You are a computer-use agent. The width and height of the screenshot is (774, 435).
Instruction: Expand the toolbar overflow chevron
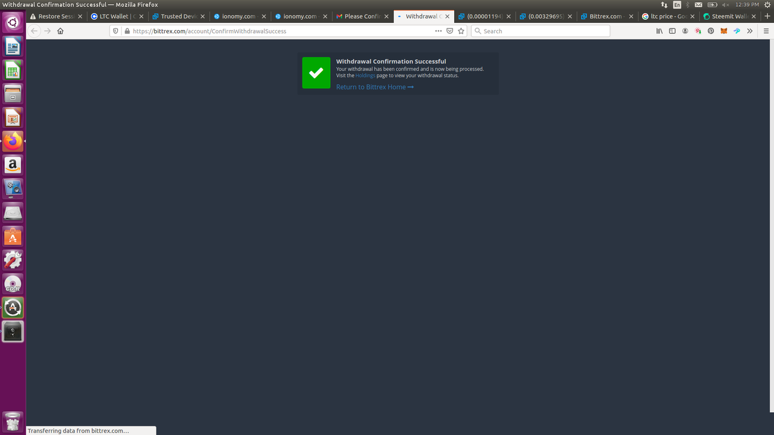point(750,31)
